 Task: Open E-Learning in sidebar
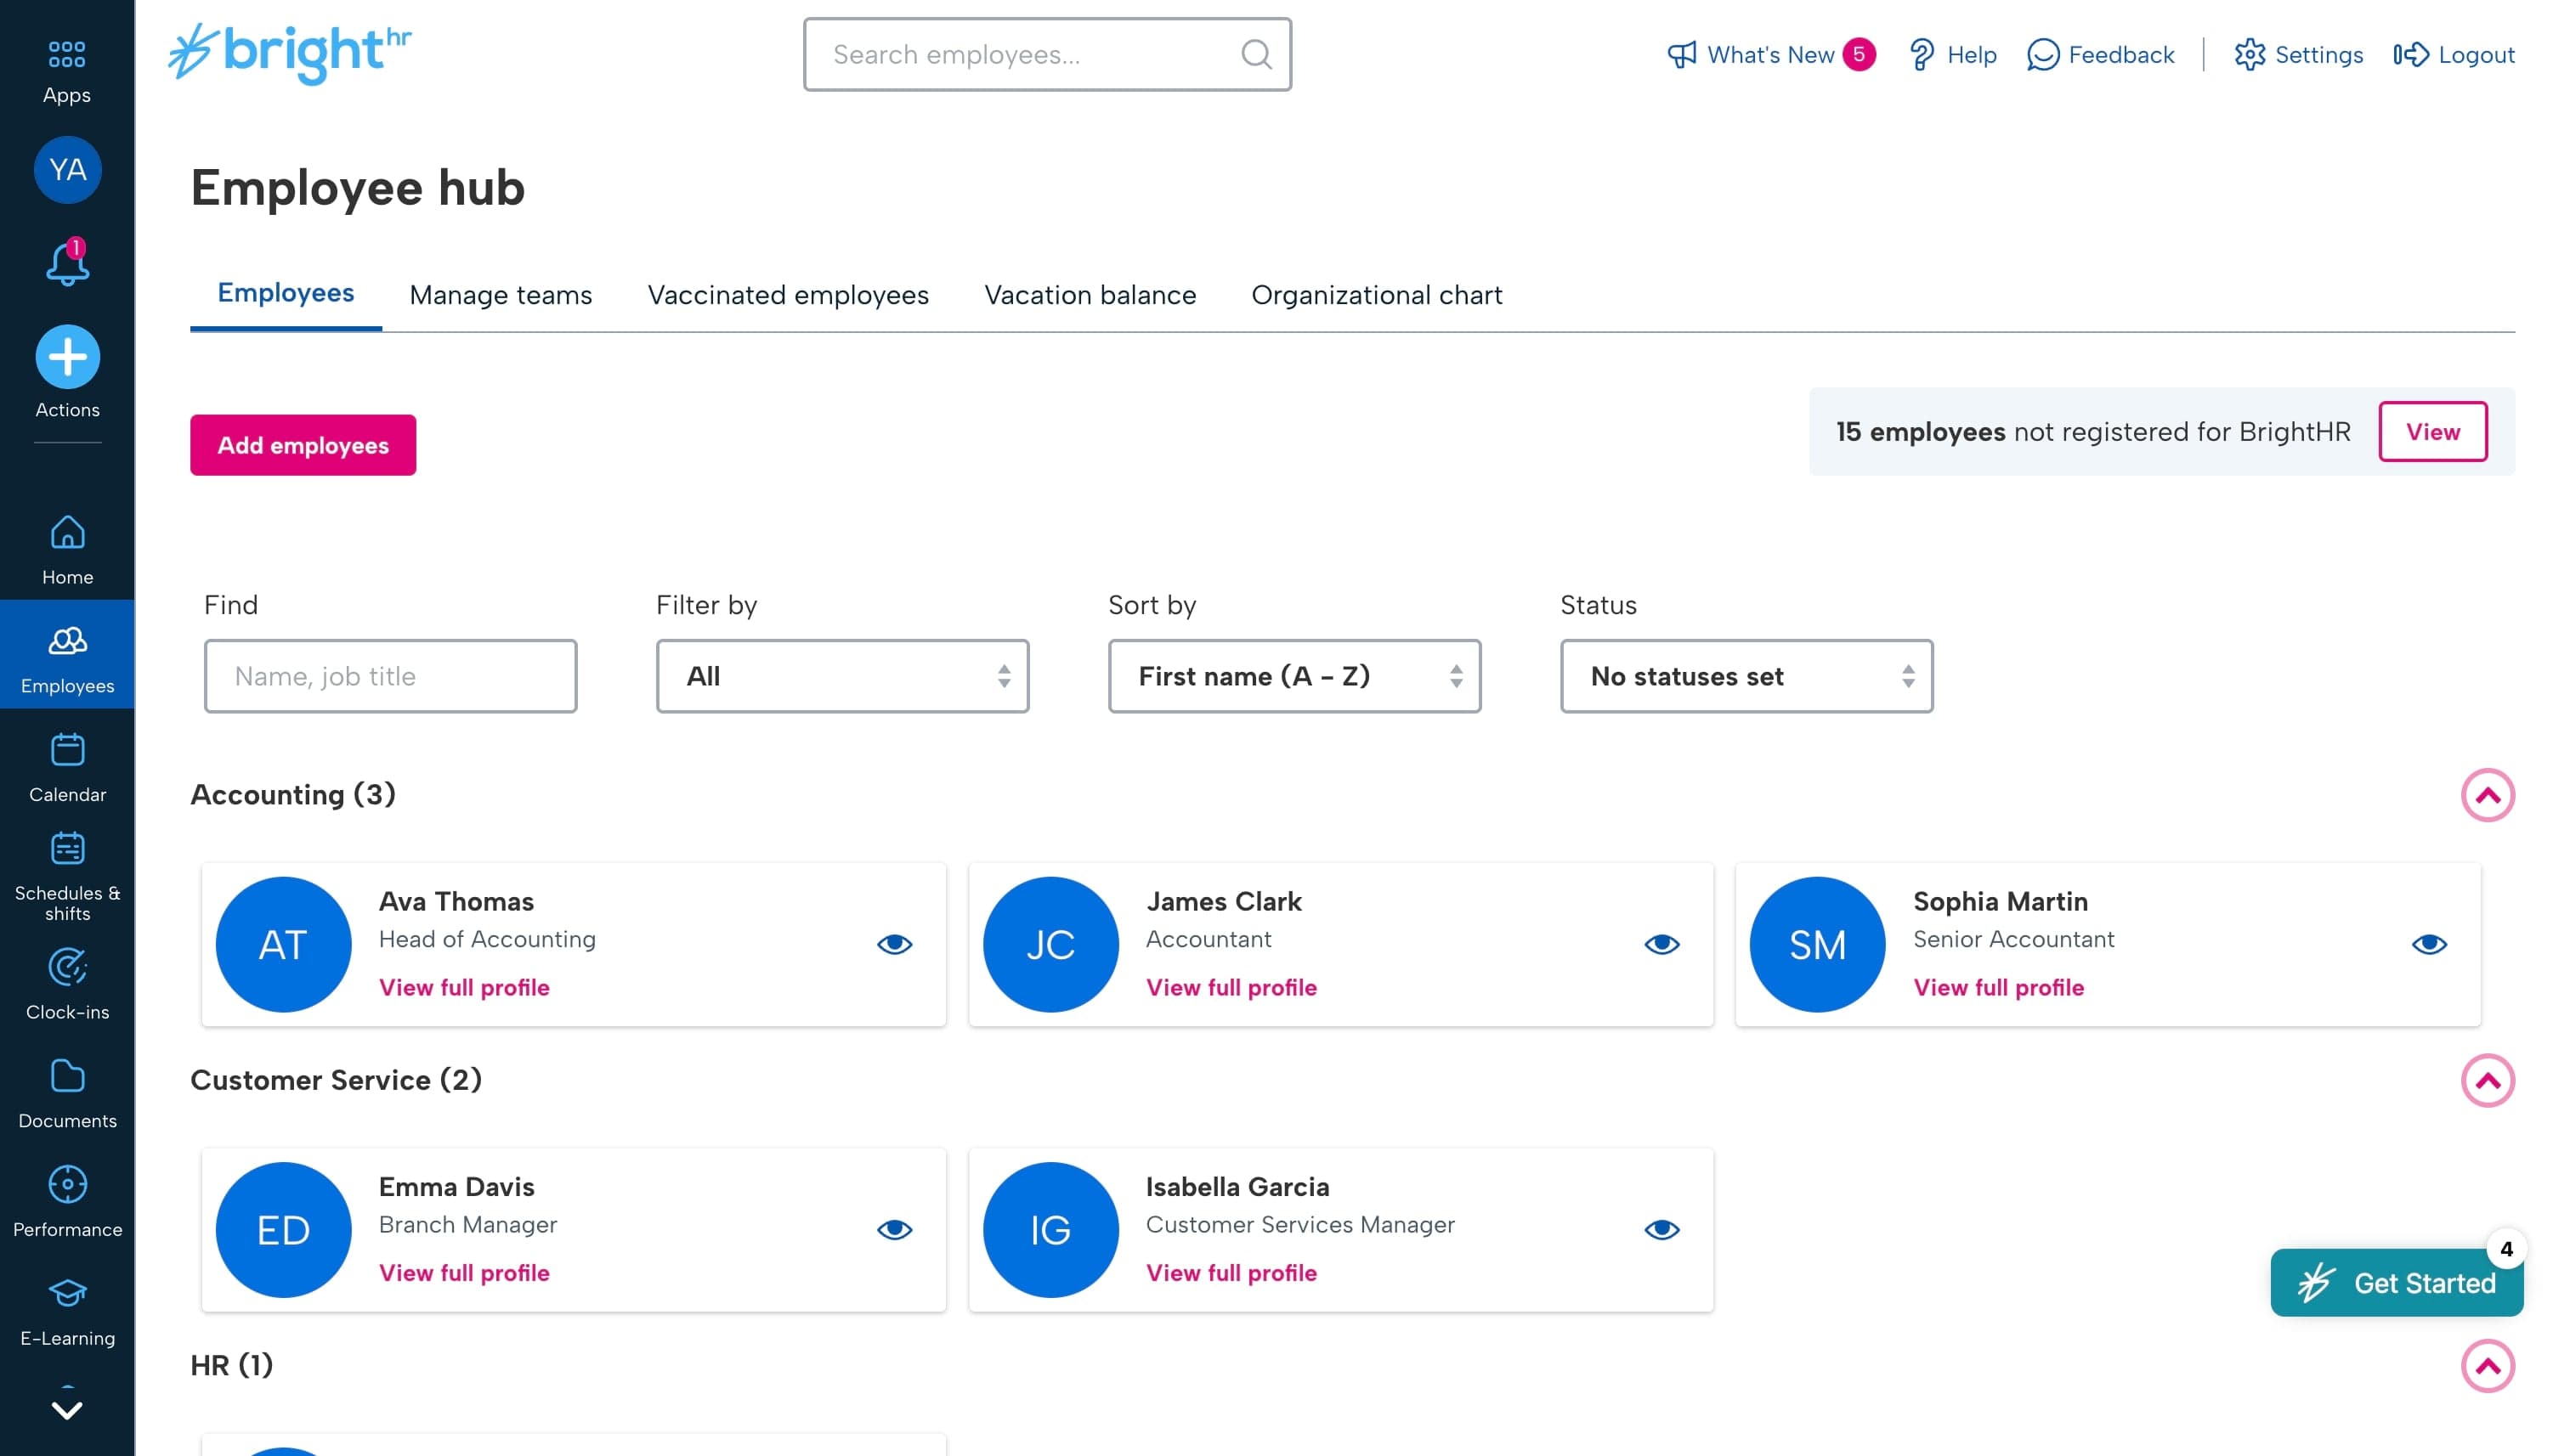point(67,1311)
